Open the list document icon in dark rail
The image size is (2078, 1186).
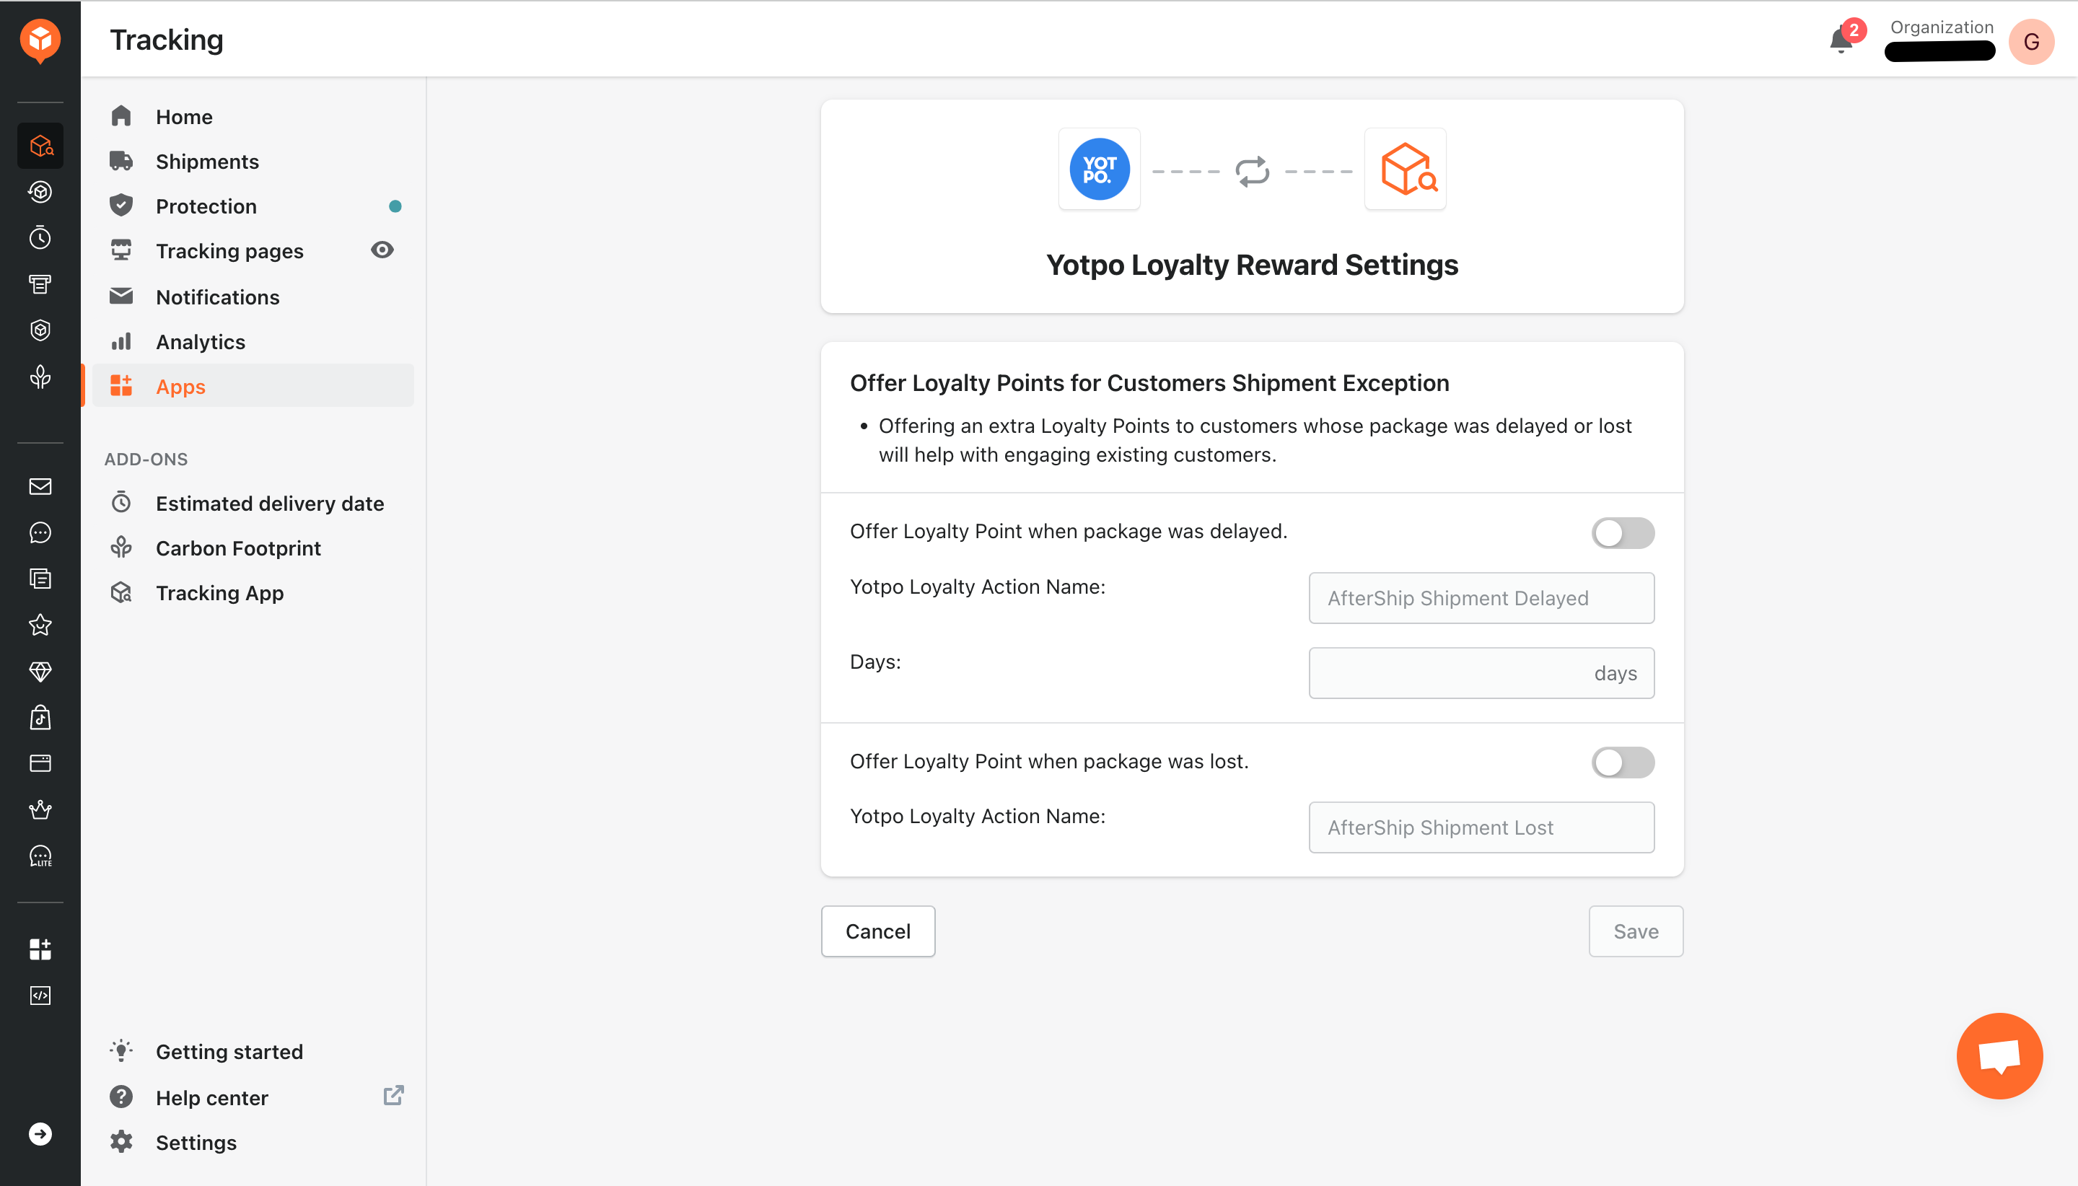tap(40, 579)
